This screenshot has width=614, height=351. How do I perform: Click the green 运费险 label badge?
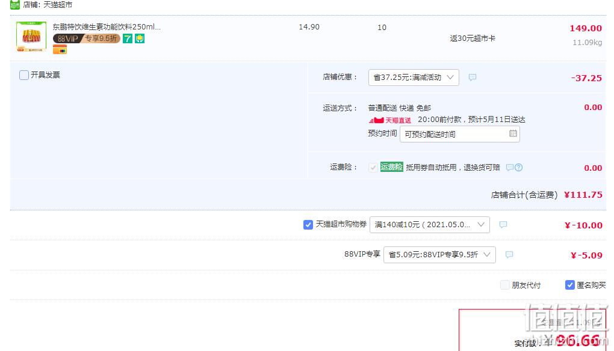(x=392, y=167)
